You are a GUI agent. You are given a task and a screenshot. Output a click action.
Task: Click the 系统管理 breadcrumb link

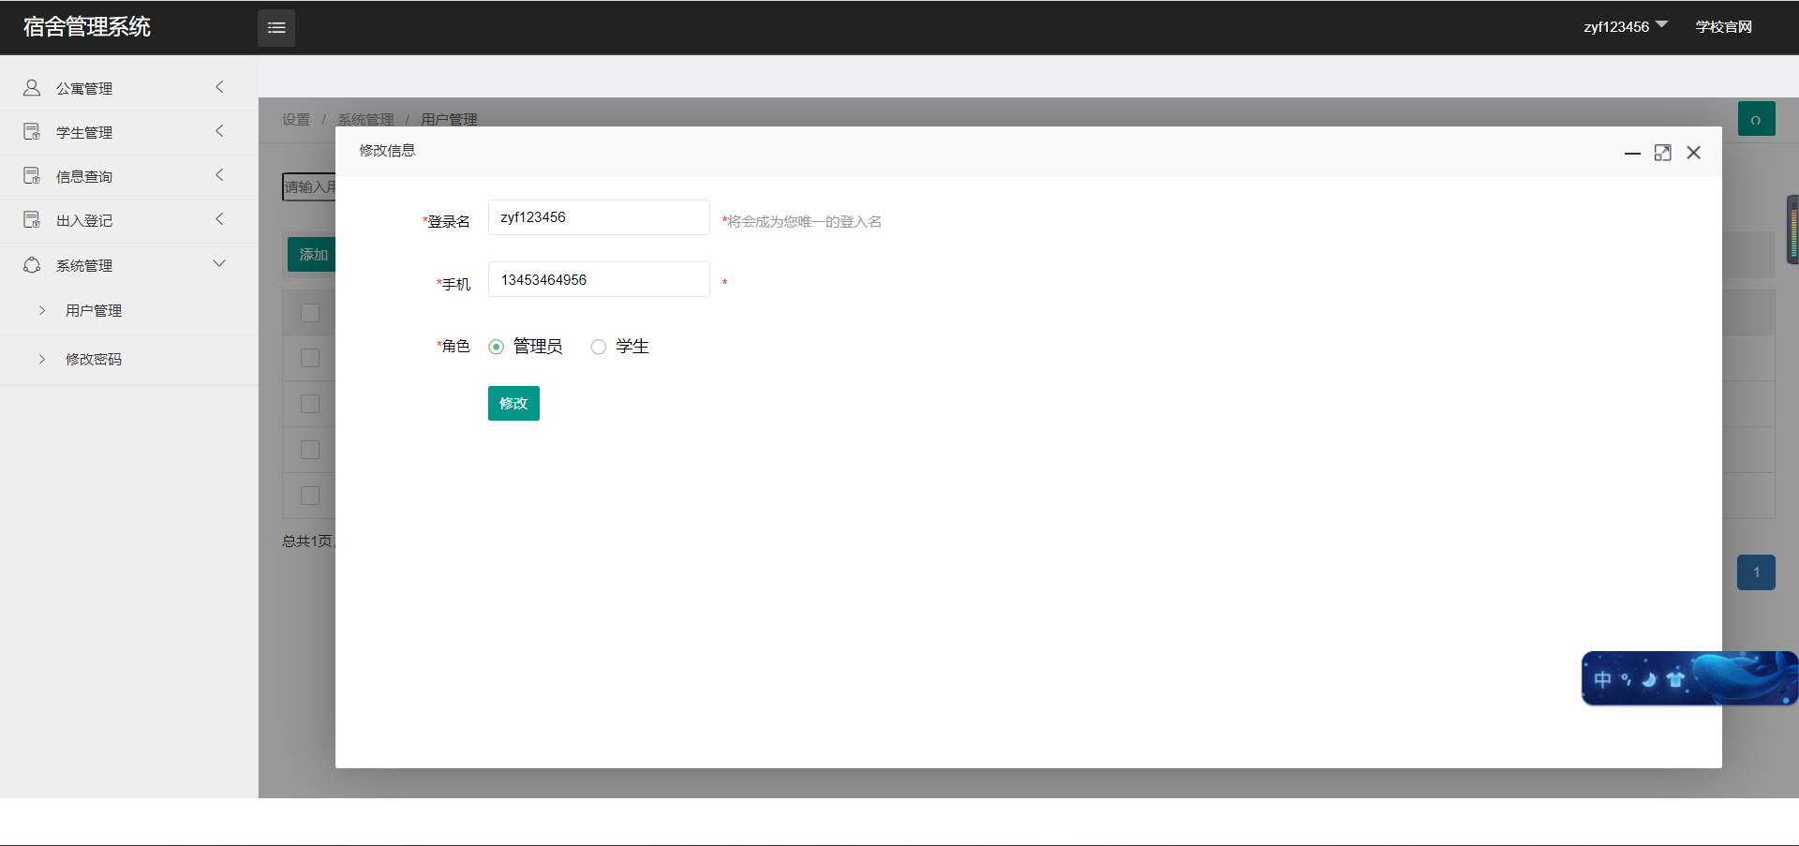click(365, 119)
